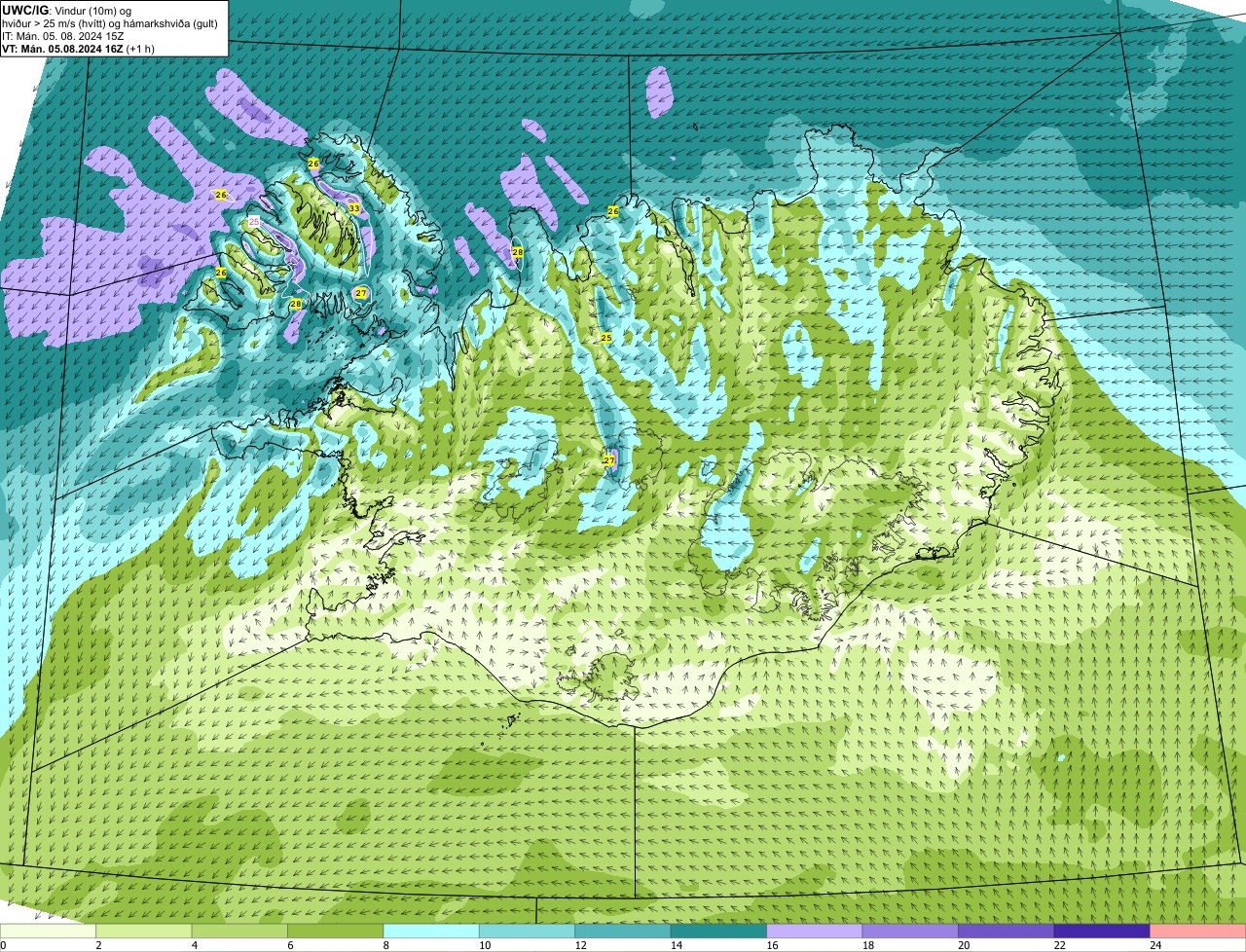
Task: Click the 0–2 m/s pale yellow legend swatch
Action: coord(49,931)
